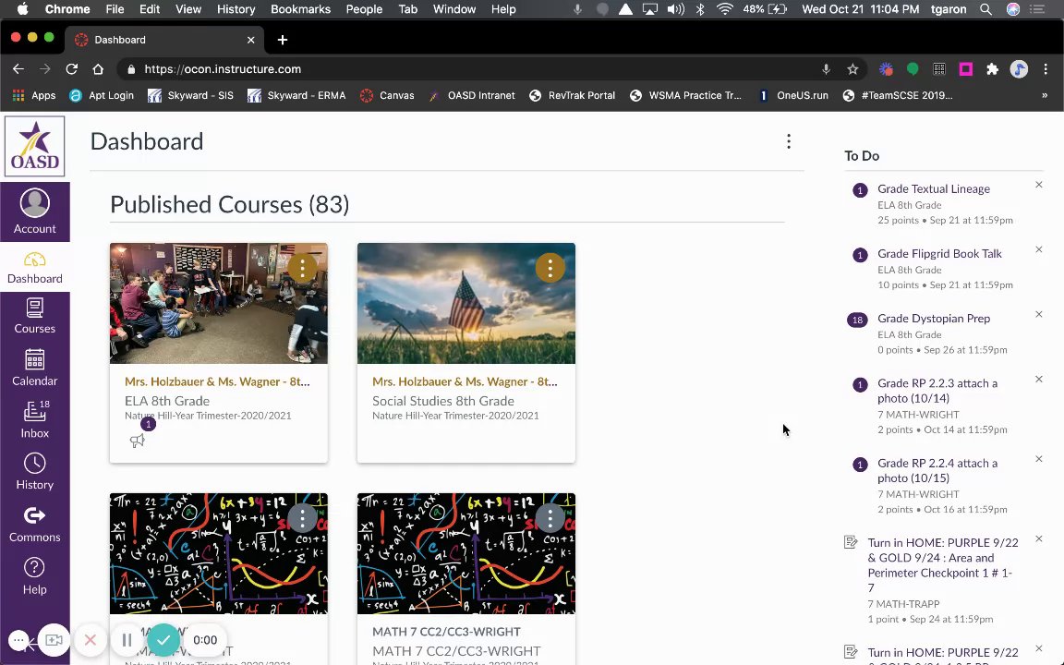The height and width of the screenshot is (665, 1064).
Task: Dismiss Area and Perimeter Checkpoint to-do
Action: point(1039,538)
